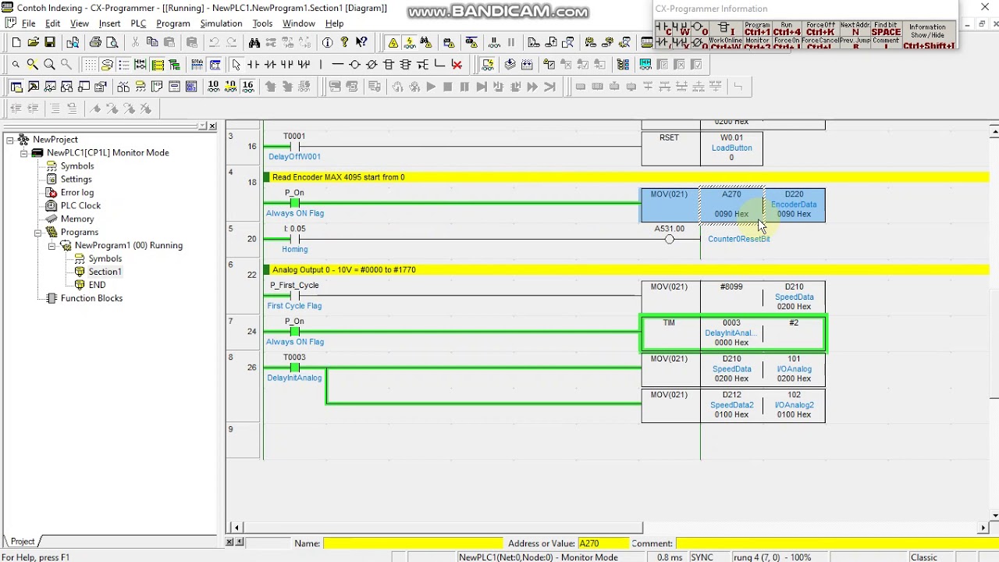Open the Simulation menu

pos(221,23)
